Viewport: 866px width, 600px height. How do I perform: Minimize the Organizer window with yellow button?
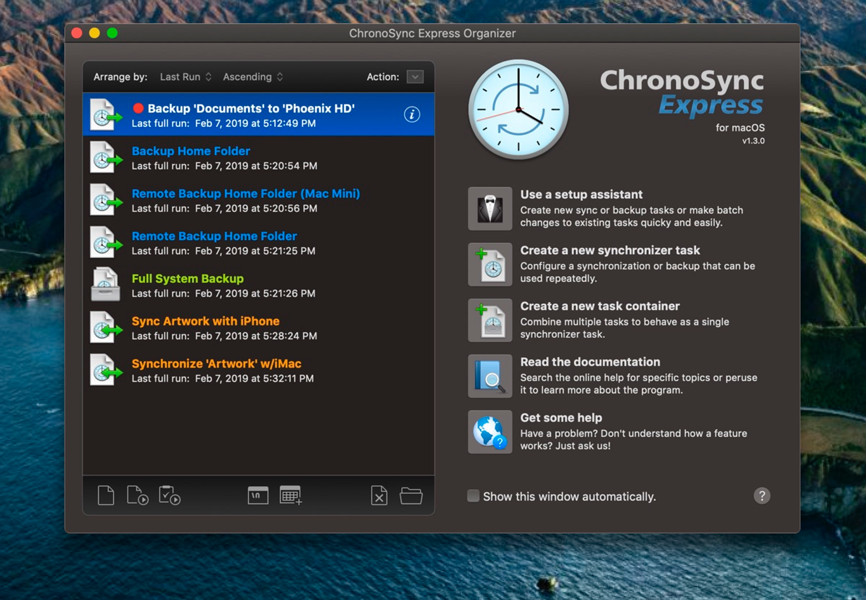(x=94, y=33)
